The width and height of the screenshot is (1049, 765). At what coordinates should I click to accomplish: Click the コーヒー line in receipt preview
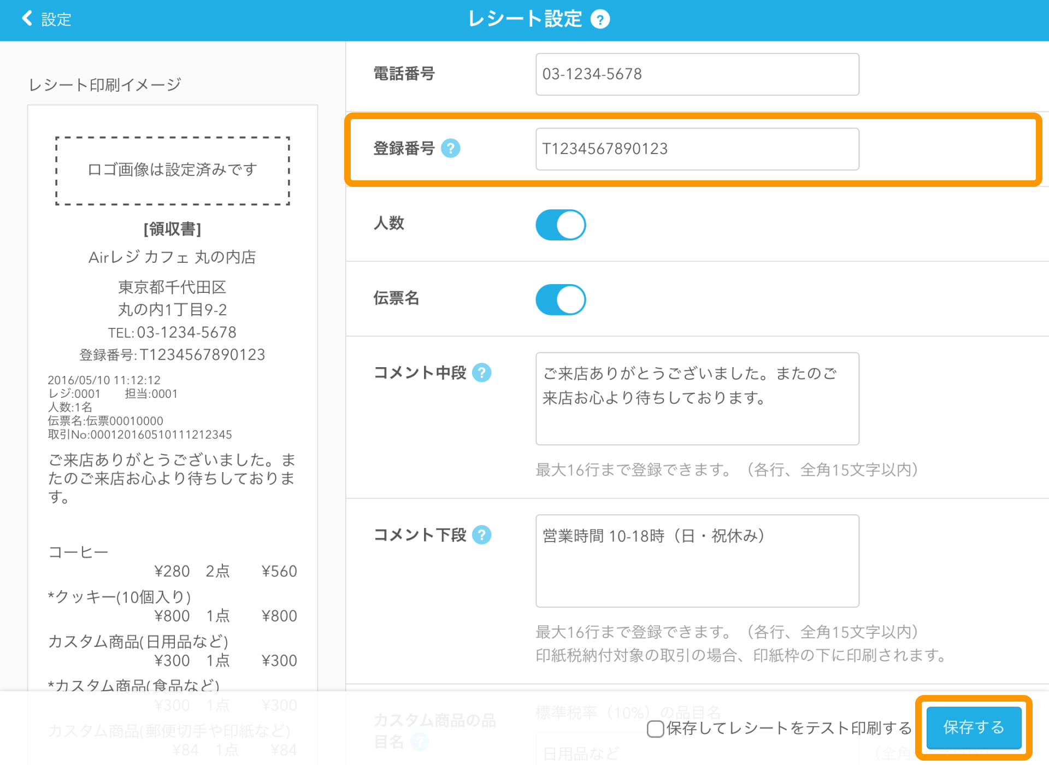click(x=78, y=552)
